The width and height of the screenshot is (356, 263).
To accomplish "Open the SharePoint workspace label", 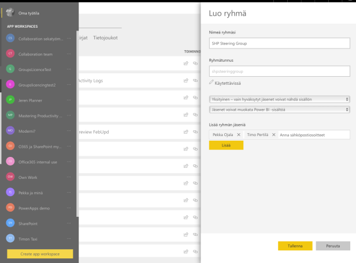I will click(x=28, y=224).
